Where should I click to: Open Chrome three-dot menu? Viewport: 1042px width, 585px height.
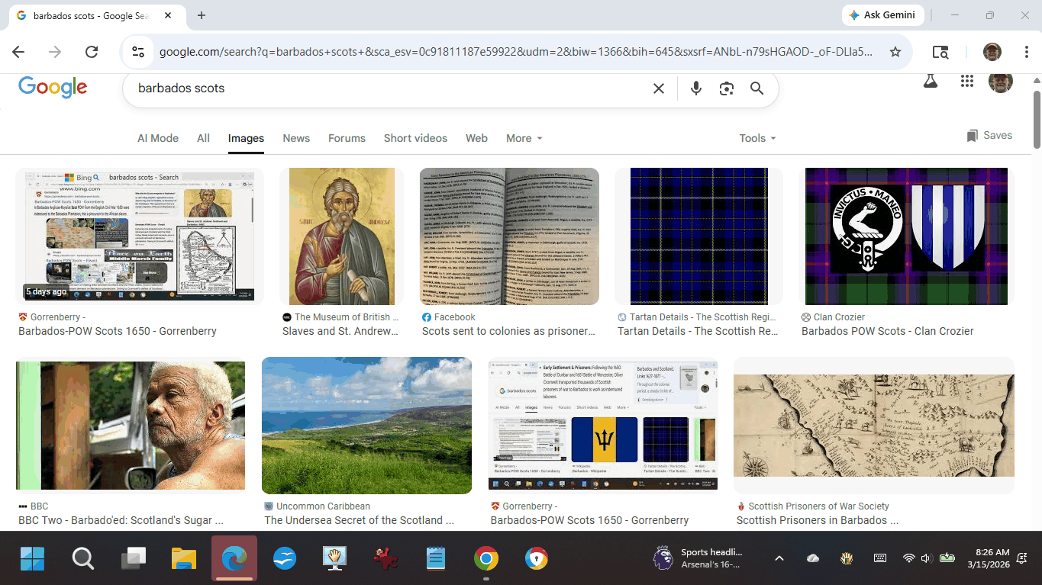[x=1027, y=52]
